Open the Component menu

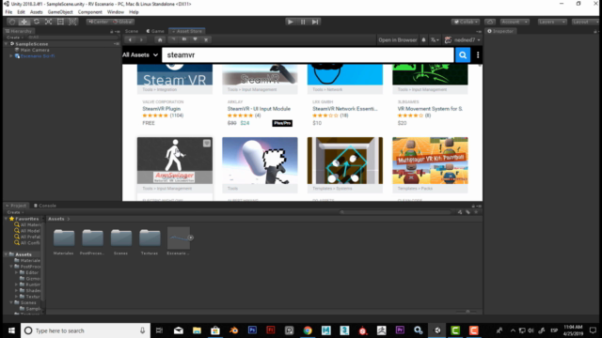point(90,12)
